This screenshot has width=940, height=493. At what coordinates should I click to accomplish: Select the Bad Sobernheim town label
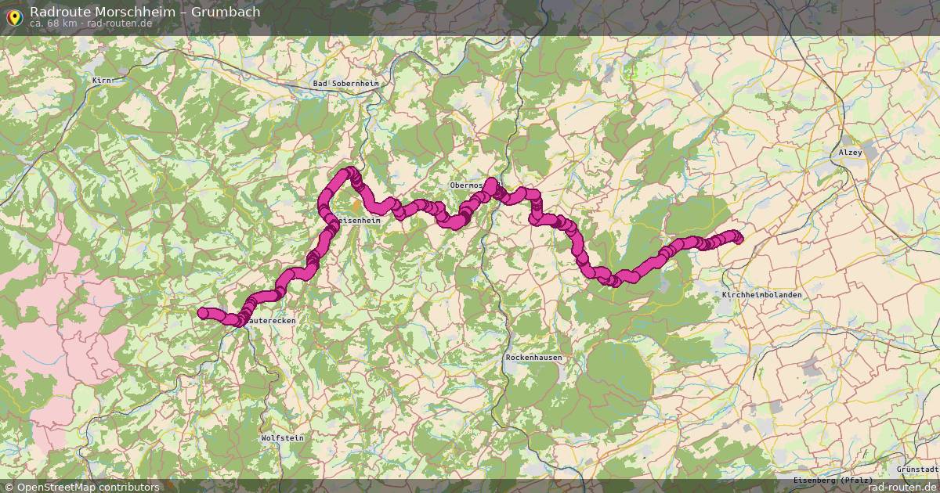[345, 83]
